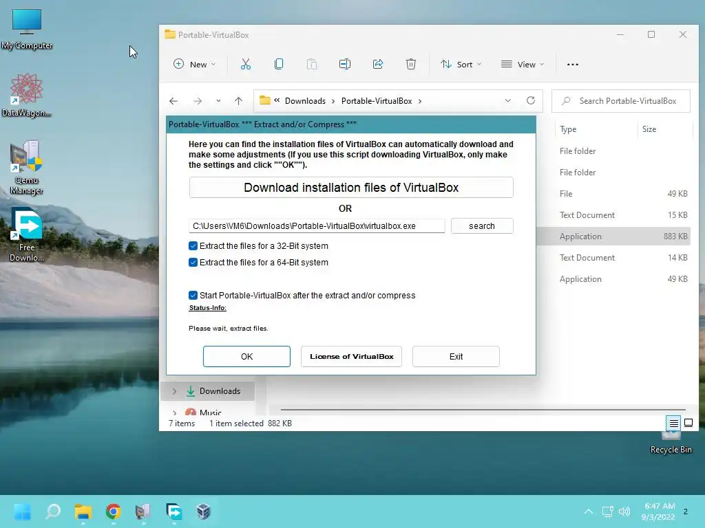This screenshot has width=705, height=528.
Task: Open the Sort dropdown menu
Action: (x=461, y=64)
